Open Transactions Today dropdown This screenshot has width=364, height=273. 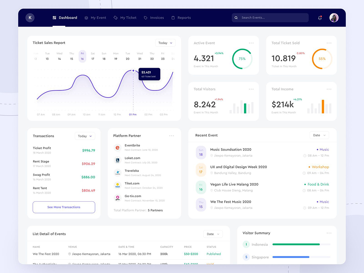point(85,136)
